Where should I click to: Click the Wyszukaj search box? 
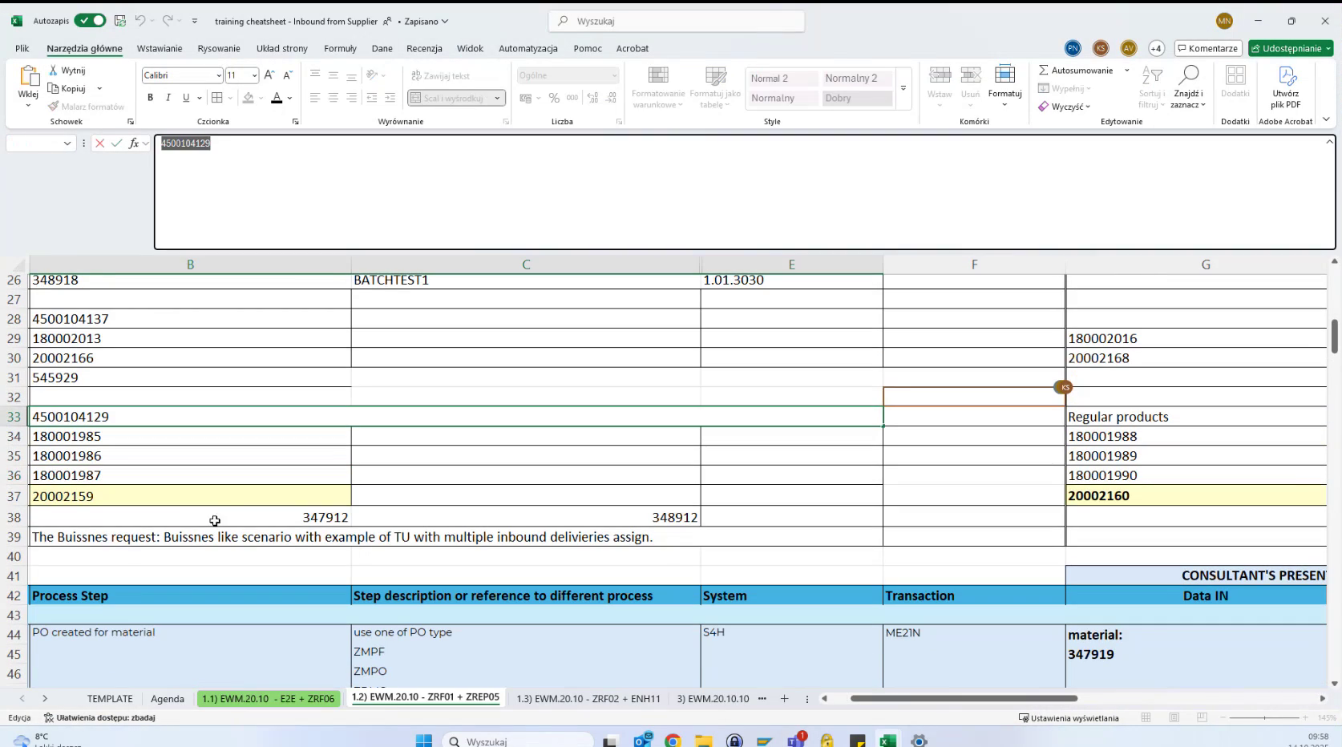click(x=676, y=21)
